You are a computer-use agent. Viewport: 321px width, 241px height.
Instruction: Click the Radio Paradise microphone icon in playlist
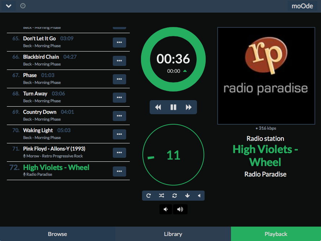pyautogui.click(x=24, y=174)
